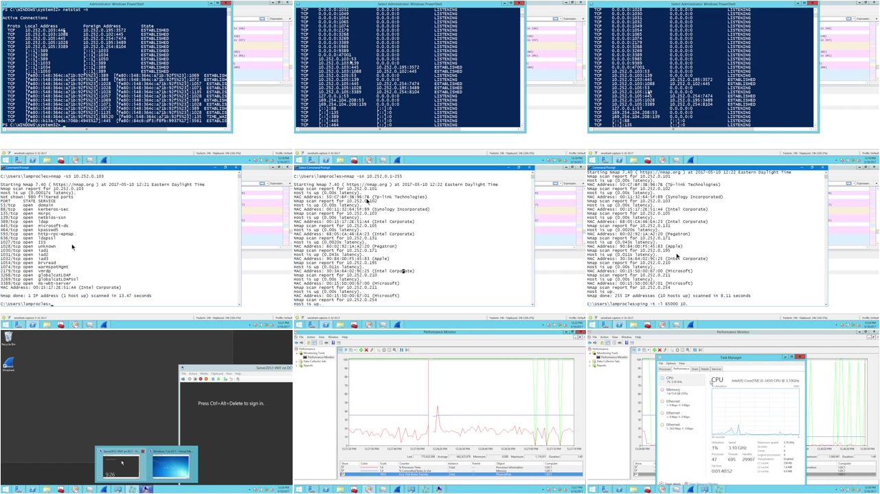Select Memory in the Task Manager performance list

[681, 392]
